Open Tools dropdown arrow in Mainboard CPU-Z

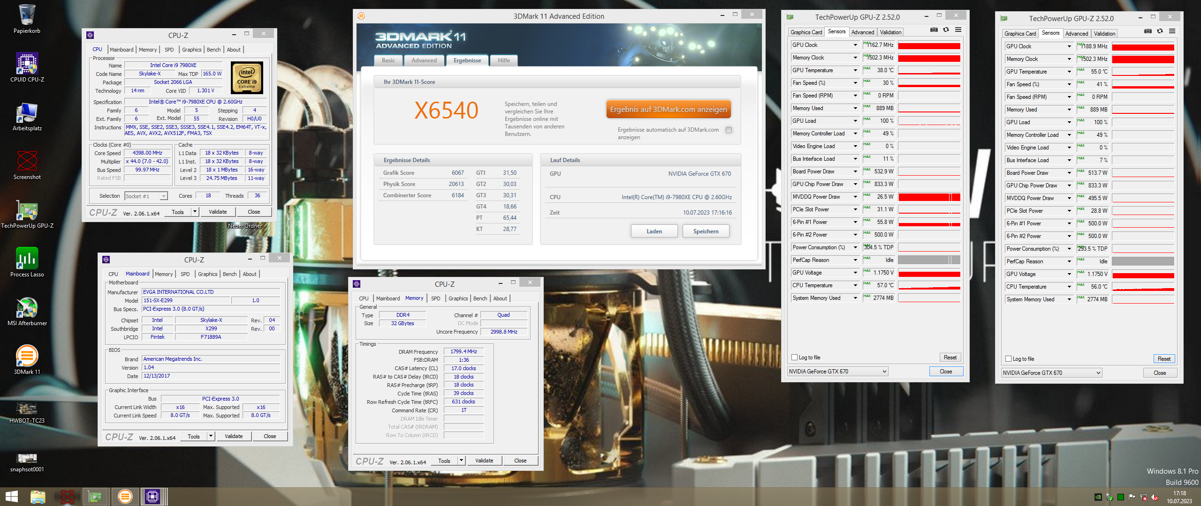pos(211,436)
